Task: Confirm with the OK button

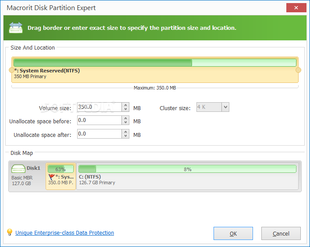Action: point(233,233)
